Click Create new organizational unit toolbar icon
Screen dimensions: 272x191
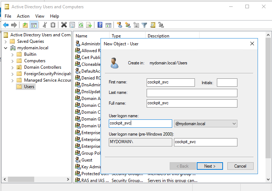point(136,25)
